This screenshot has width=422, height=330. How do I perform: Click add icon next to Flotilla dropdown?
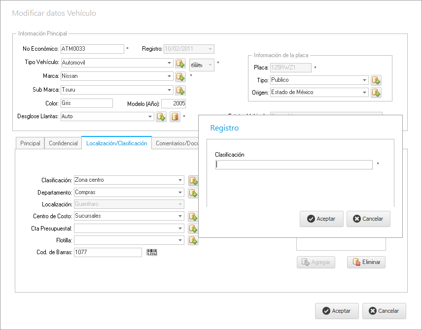[x=193, y=240]
